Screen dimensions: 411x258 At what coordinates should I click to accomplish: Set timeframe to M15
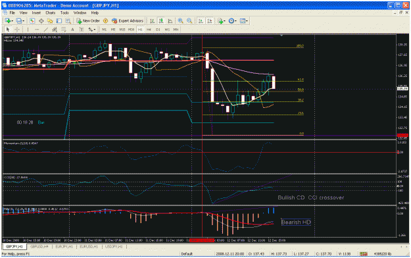[122, 30]
